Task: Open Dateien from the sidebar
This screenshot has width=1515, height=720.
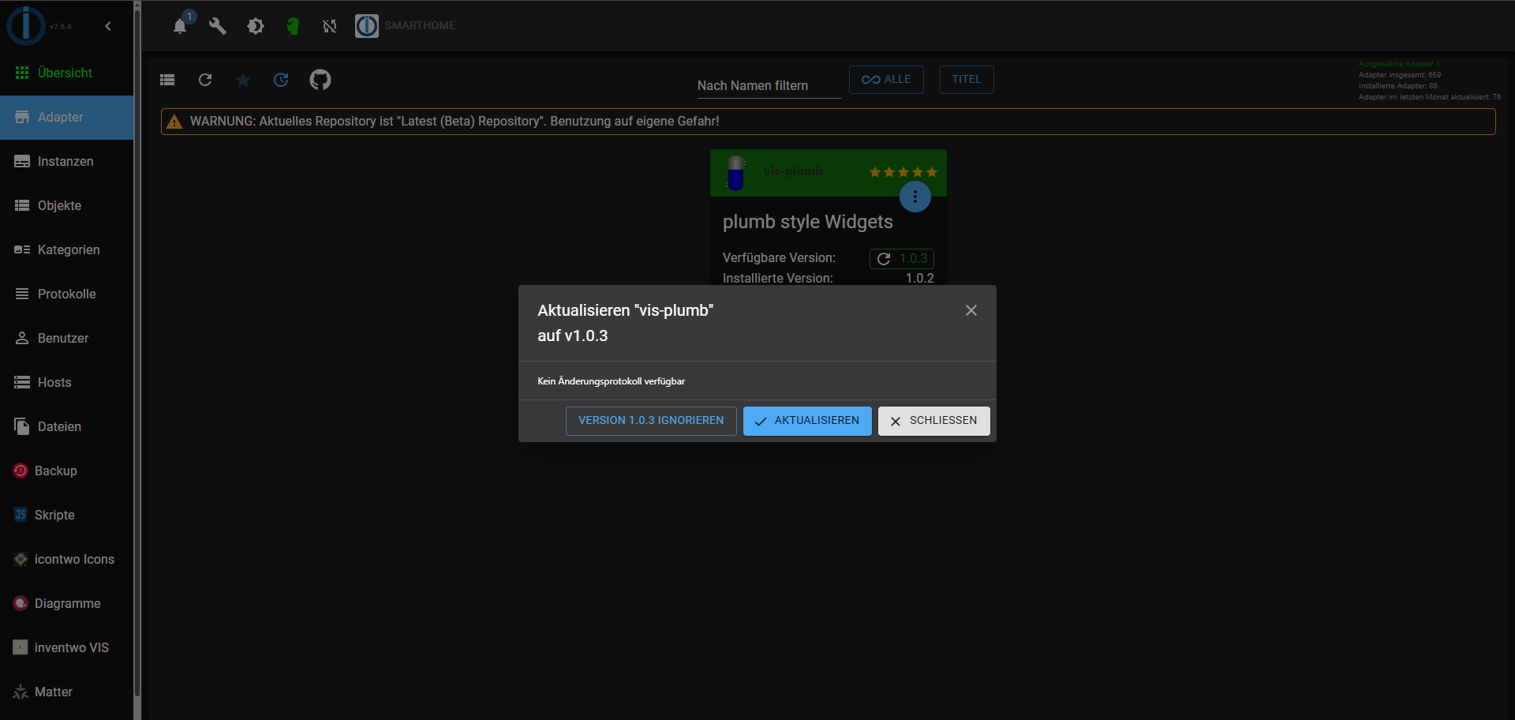Action: 67,426
